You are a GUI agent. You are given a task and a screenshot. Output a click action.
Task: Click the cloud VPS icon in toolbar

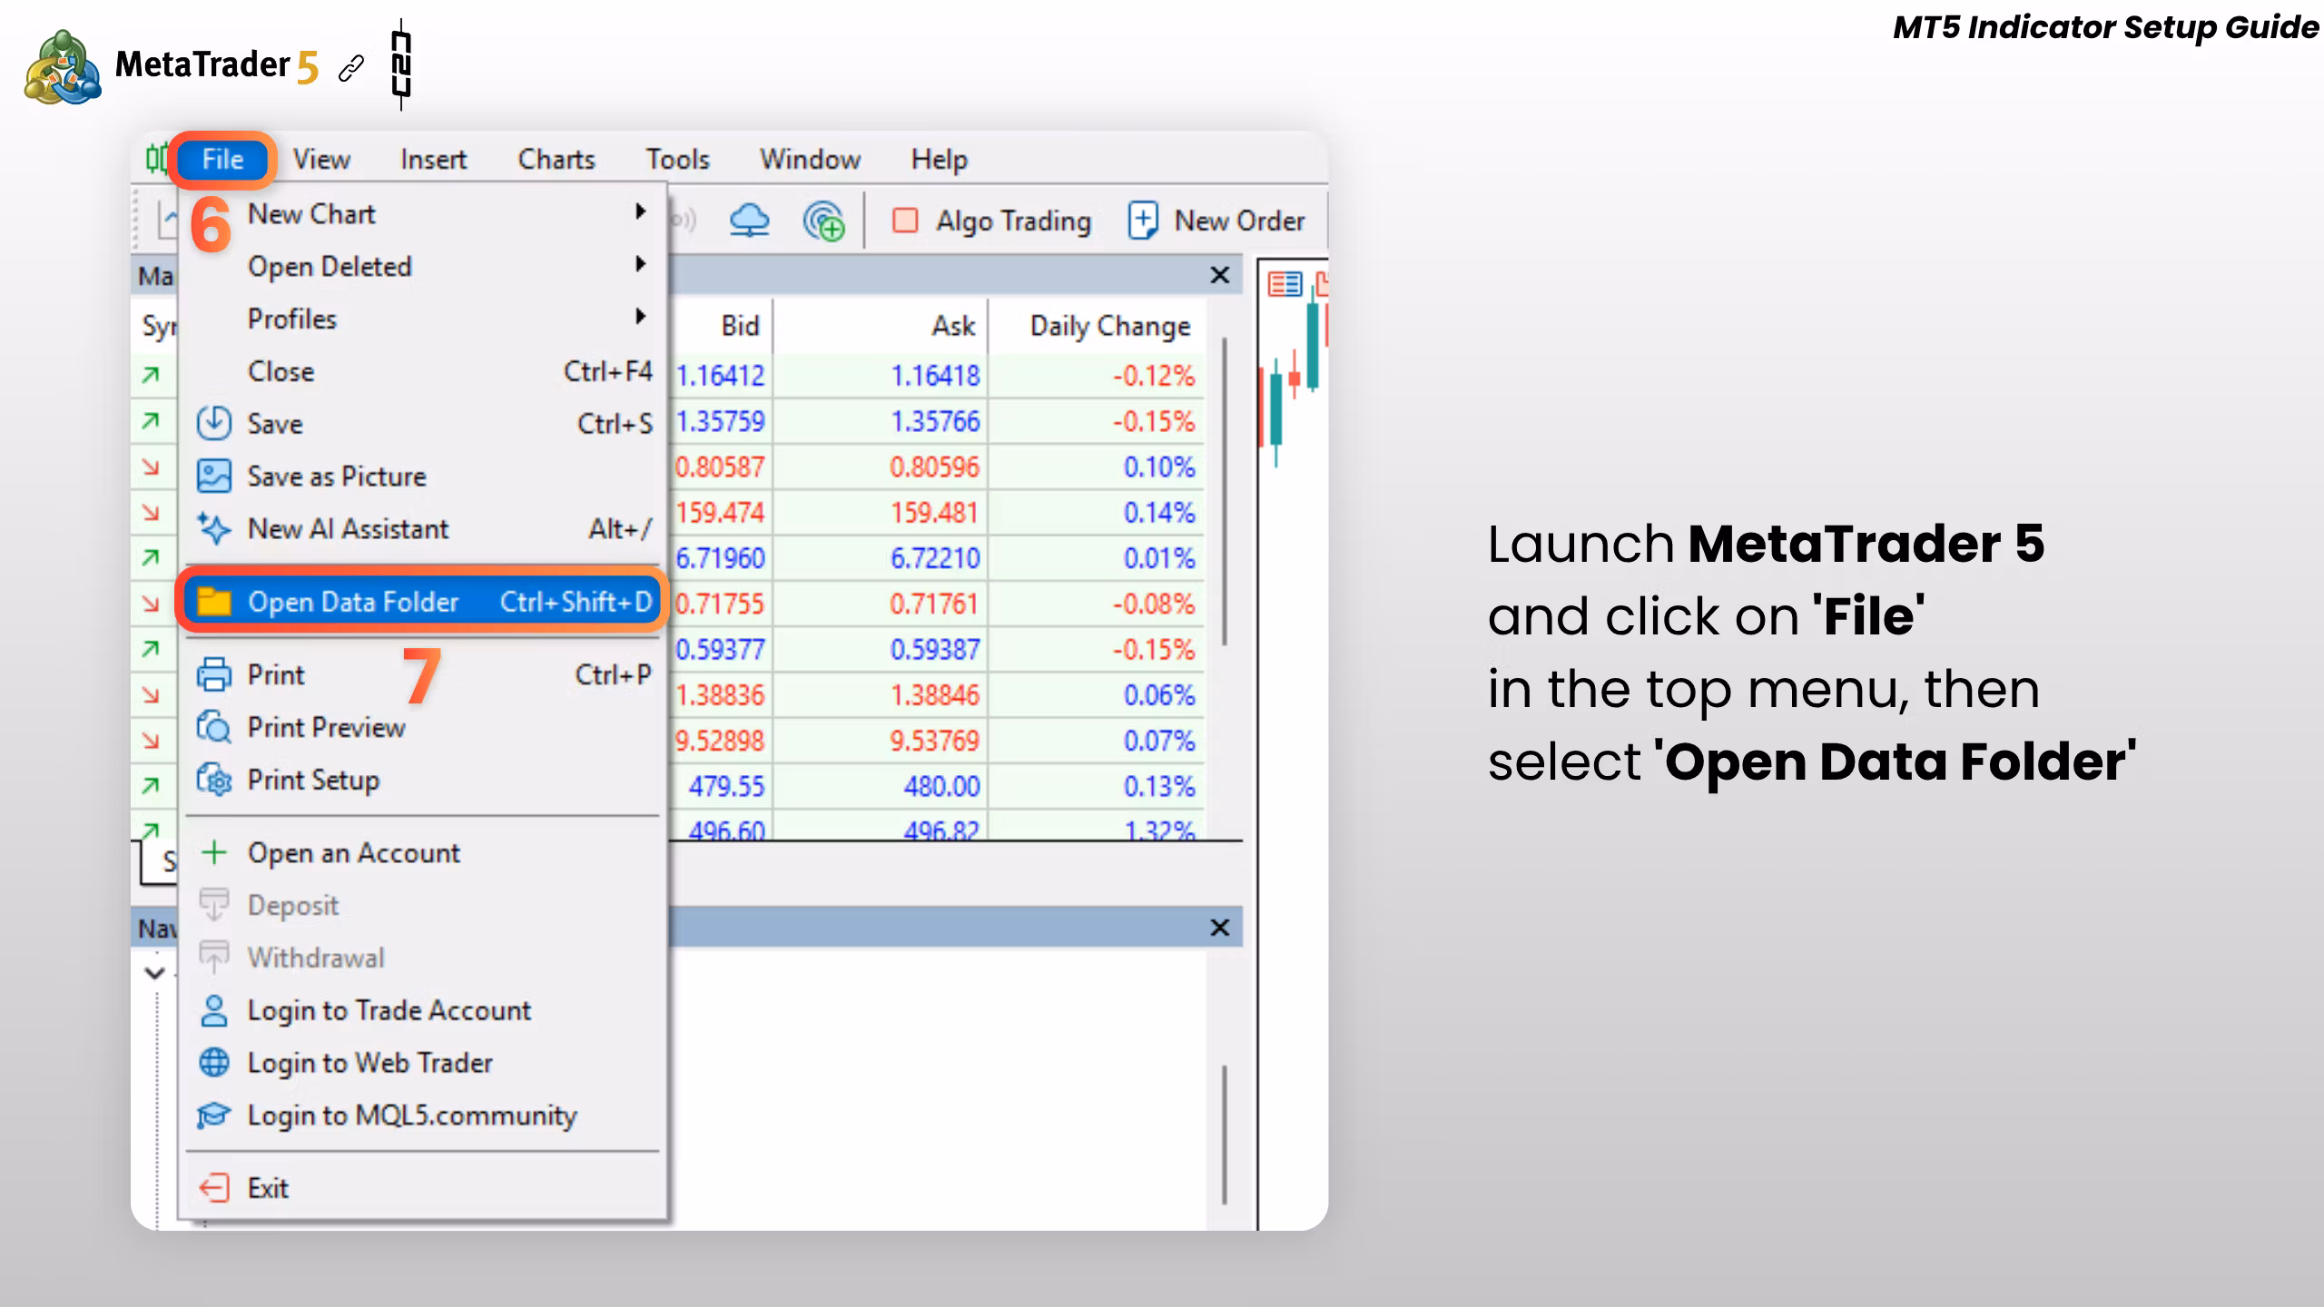tap(750, 221)
